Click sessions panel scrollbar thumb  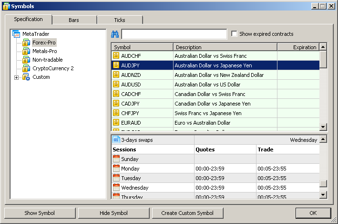323,183
